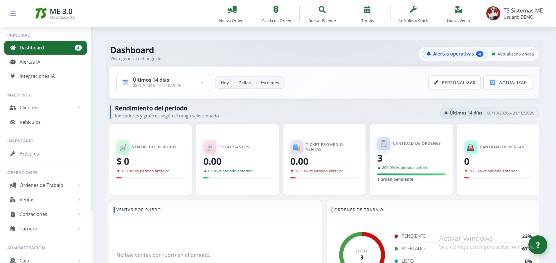Go to Dashboard in the sidebar

click(x=46, y=48)
